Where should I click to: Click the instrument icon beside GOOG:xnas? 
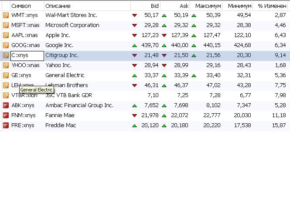click(x=6, y=45)
